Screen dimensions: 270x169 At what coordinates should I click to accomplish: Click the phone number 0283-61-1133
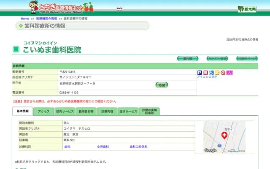[69, 93]
